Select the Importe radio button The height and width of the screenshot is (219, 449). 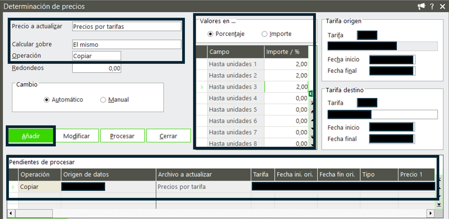pyautogui.click(x=264, y=34)
